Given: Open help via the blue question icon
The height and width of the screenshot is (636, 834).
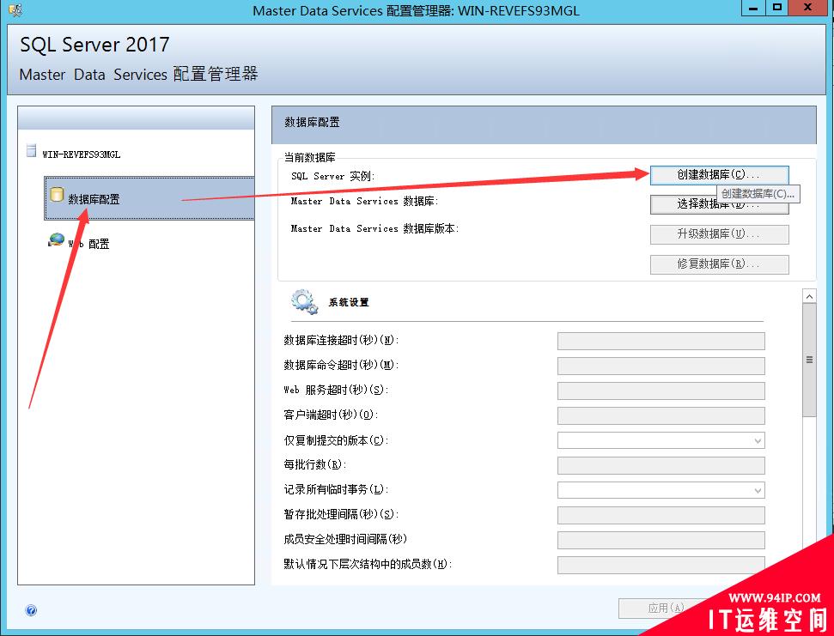Looking at the screenshot, I should coord(32,610).
